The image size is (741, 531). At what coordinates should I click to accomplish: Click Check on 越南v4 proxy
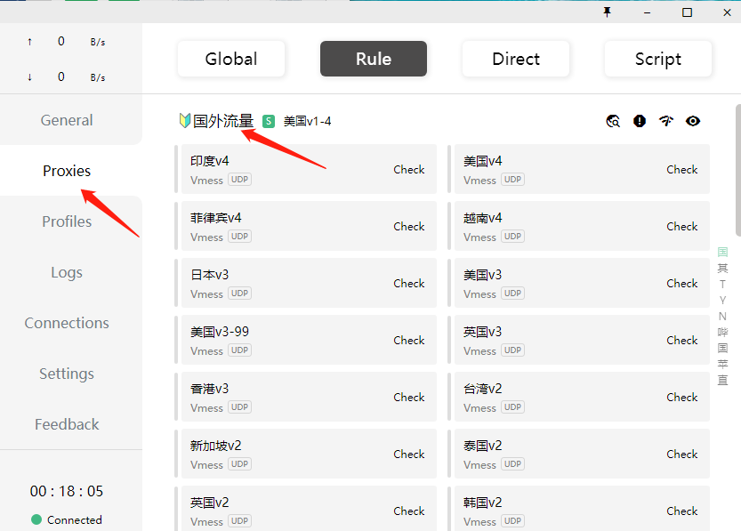point(682,226)
